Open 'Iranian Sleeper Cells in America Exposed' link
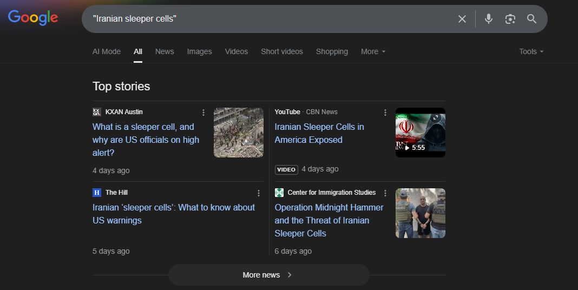 click(319, 134)
